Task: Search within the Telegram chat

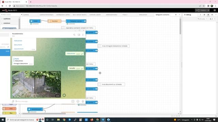Action: click(74, 35)
